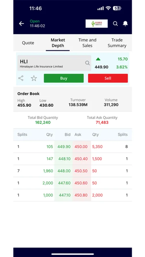The height and width of the screenshot is (257, 145).
Task: Tap the Low value 430.60
Action: tap(46, 105)
